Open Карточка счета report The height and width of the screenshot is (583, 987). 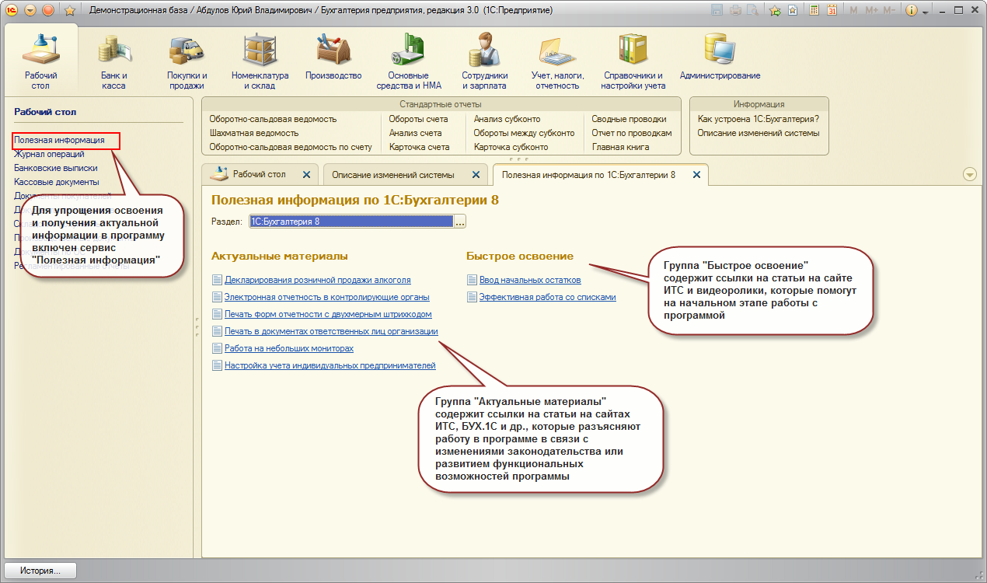tap(420, 147)
